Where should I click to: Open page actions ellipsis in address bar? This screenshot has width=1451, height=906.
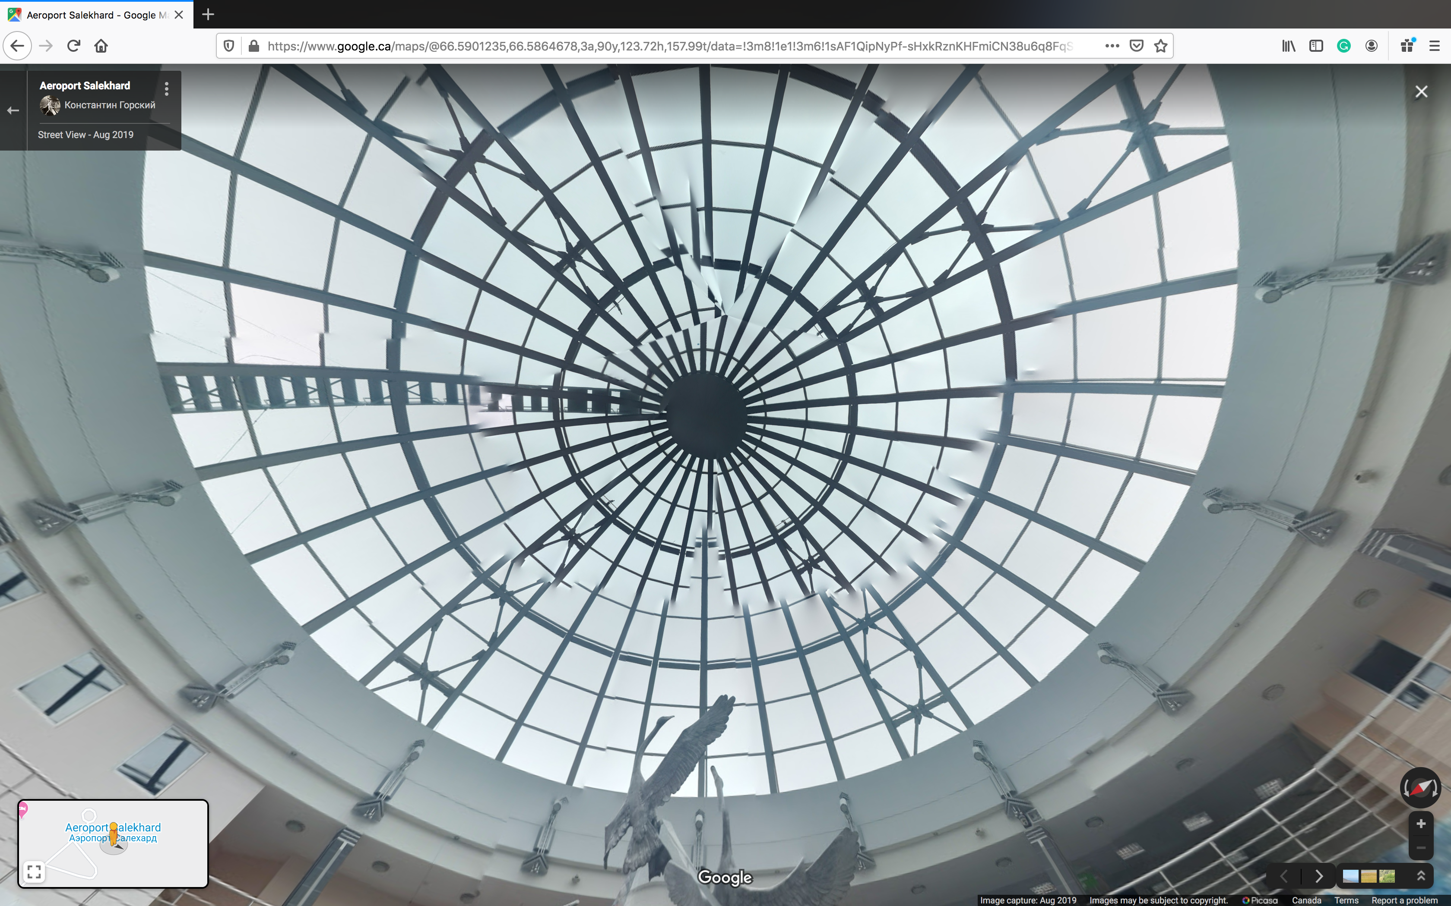[x=1112, y=46]
